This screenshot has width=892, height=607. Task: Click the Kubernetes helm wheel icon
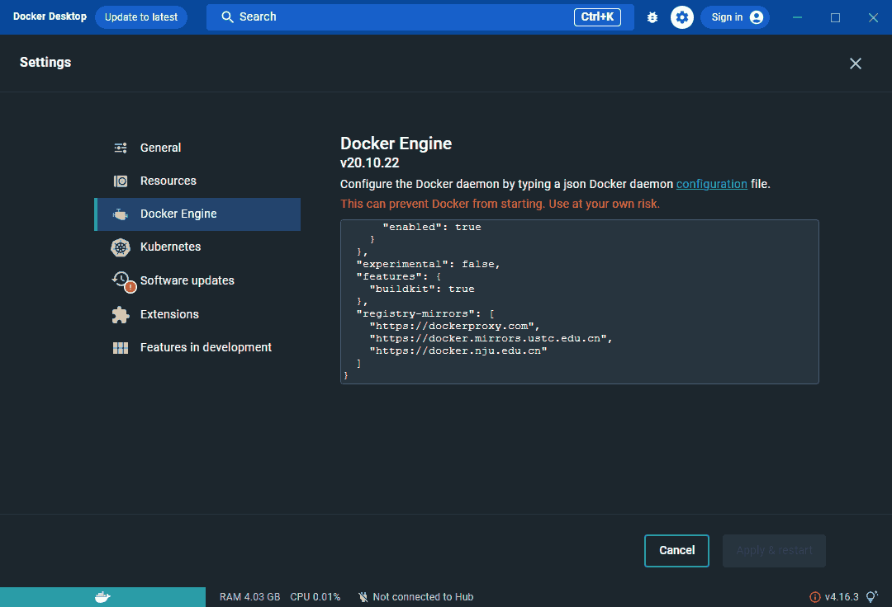click(x=120, y=247)
